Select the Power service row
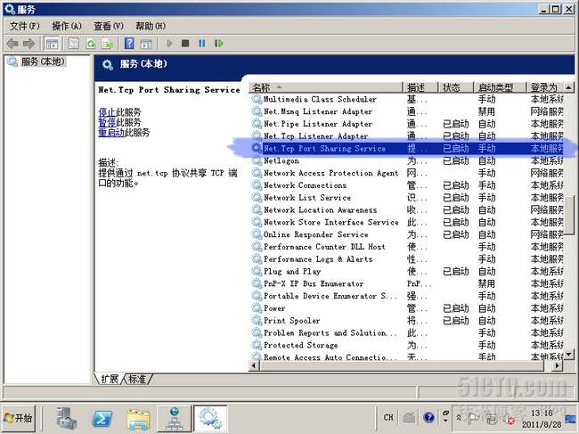This screenshot has height=434, width=579. [x=407, y=308]
